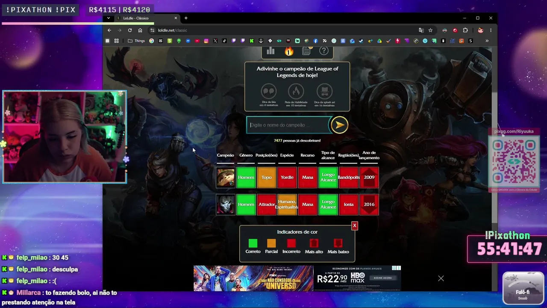Submit the champion guess with the arrow button
The image size is (547, 308).
[339, 125]
